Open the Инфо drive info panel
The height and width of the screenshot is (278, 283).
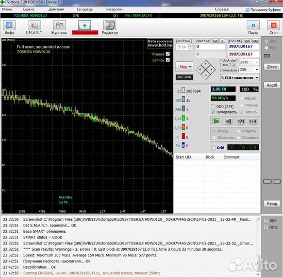(x=9, y=25)
